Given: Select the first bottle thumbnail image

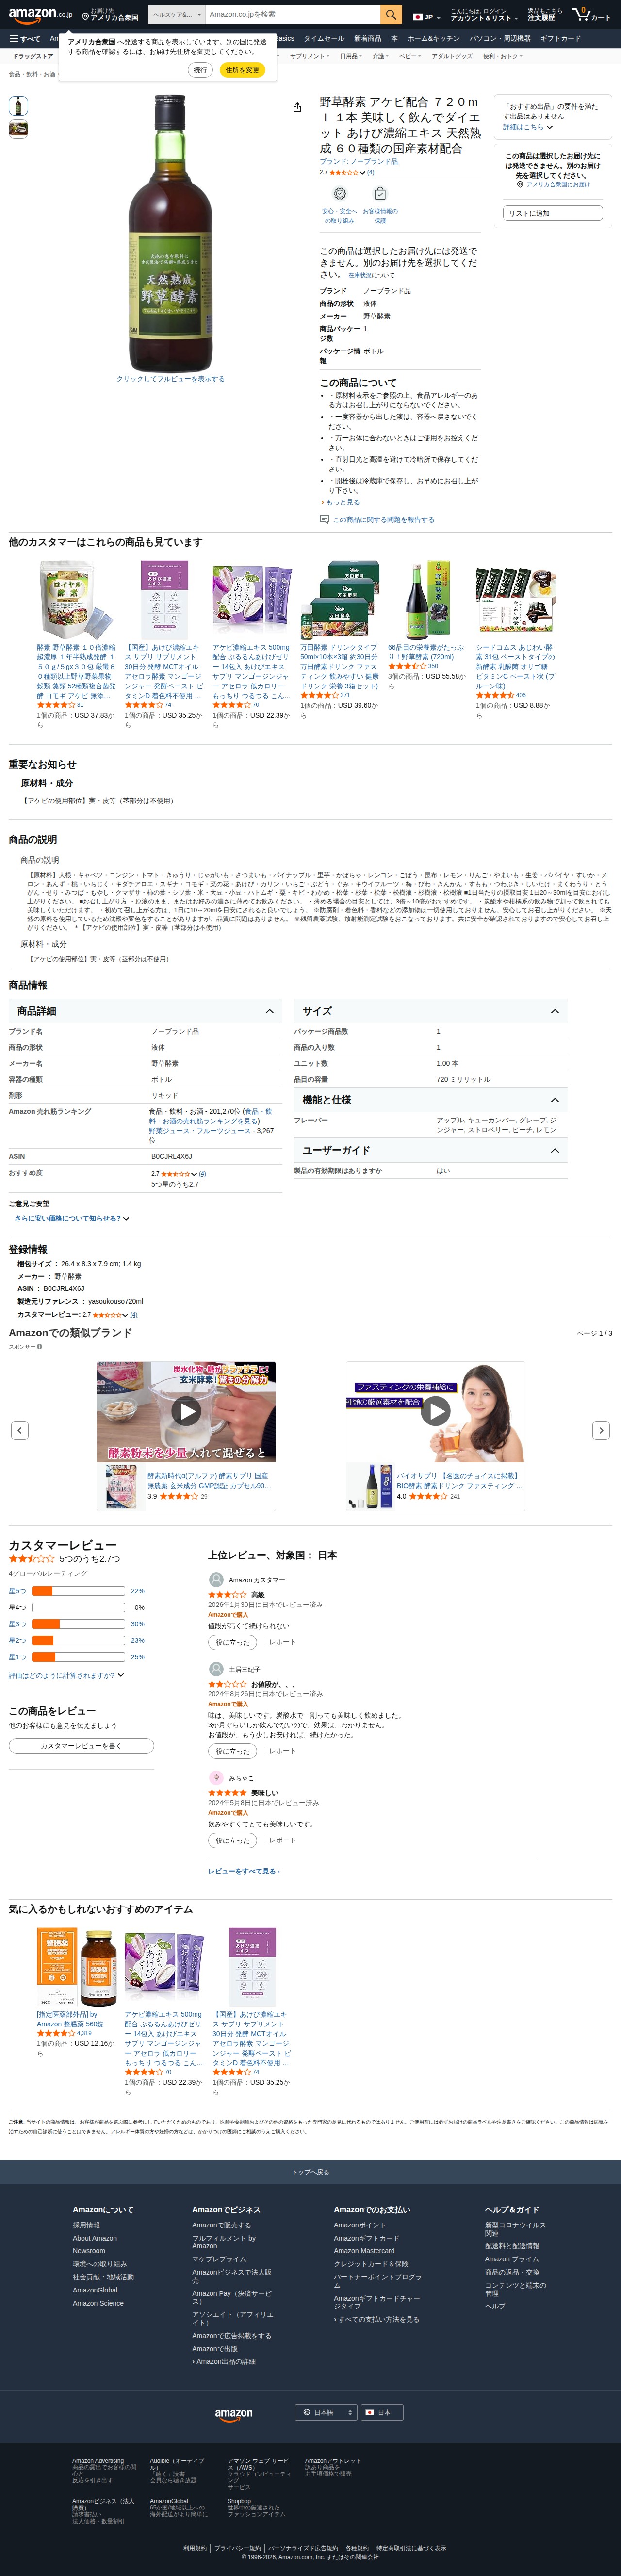Looking at the screenshot, I should coord(18,105).
